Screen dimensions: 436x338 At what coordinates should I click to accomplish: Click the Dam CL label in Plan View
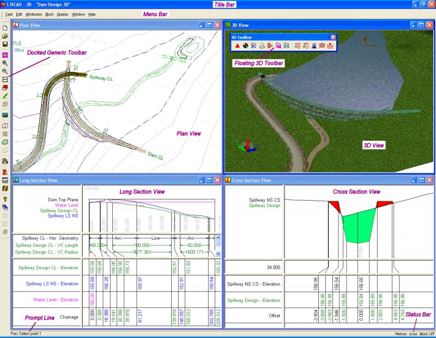pos(155,156)
